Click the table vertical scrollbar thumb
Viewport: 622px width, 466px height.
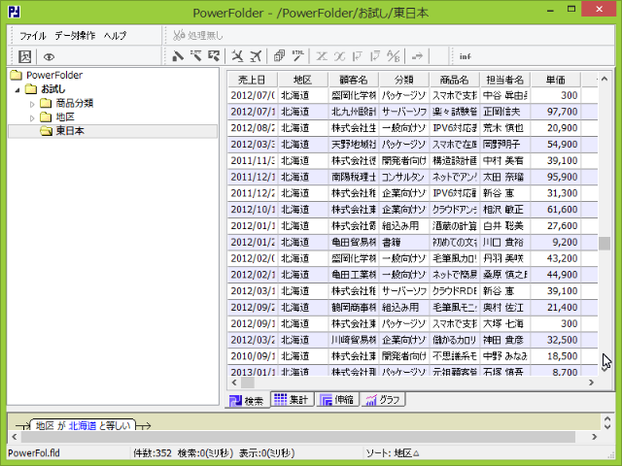click(x=605, y=244)
